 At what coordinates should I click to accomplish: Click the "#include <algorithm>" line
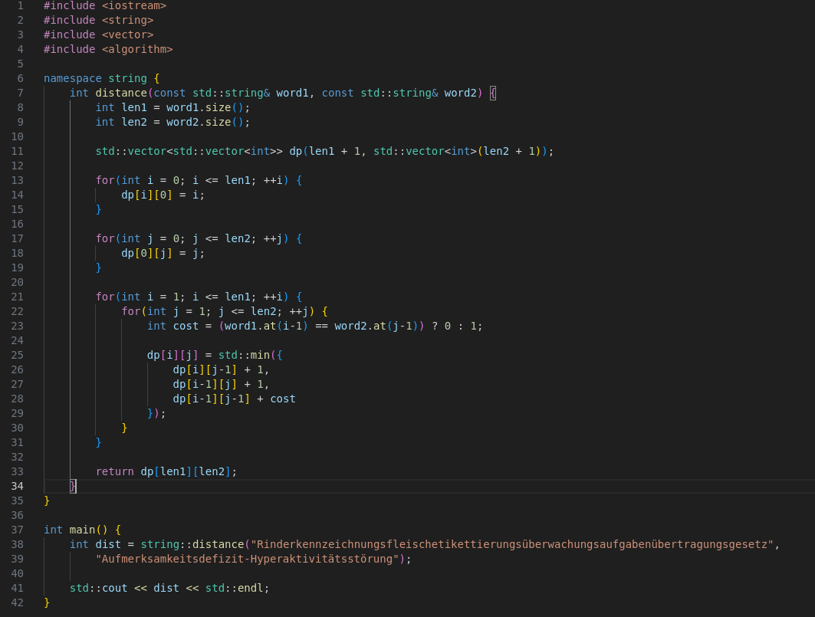click(108, 49)
